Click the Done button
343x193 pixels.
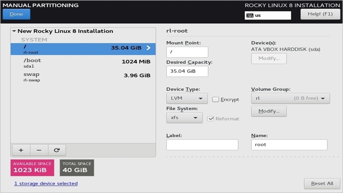(16, 14)
